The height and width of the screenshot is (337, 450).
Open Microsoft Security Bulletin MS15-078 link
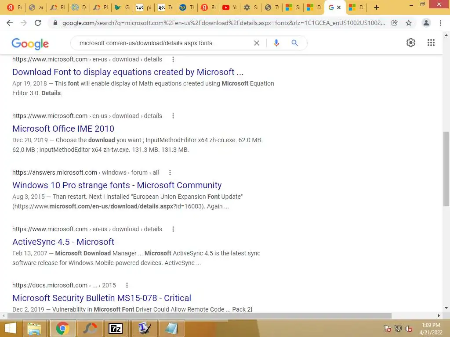102,298
